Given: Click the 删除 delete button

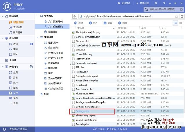Looking at the screenshot, I should tap(123, 23).
